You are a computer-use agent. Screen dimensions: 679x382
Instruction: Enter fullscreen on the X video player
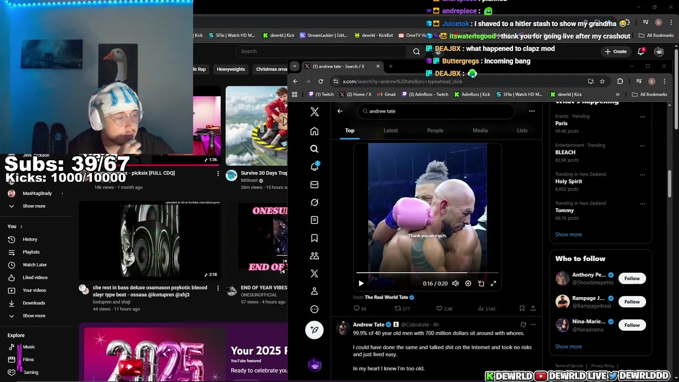(493, 284)
